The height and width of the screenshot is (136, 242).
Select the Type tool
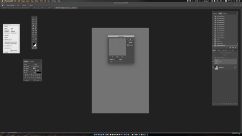coord(36,35)
